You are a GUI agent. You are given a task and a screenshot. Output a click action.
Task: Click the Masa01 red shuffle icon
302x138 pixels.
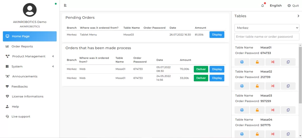pos(273,62)
